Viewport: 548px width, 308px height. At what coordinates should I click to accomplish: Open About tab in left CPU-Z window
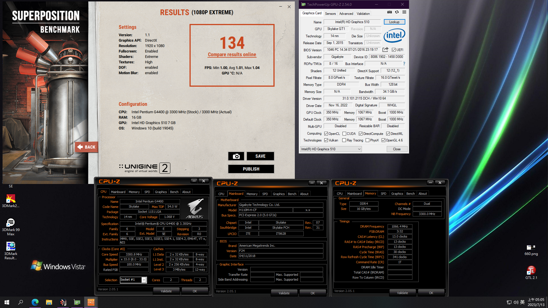click(186, 192)
